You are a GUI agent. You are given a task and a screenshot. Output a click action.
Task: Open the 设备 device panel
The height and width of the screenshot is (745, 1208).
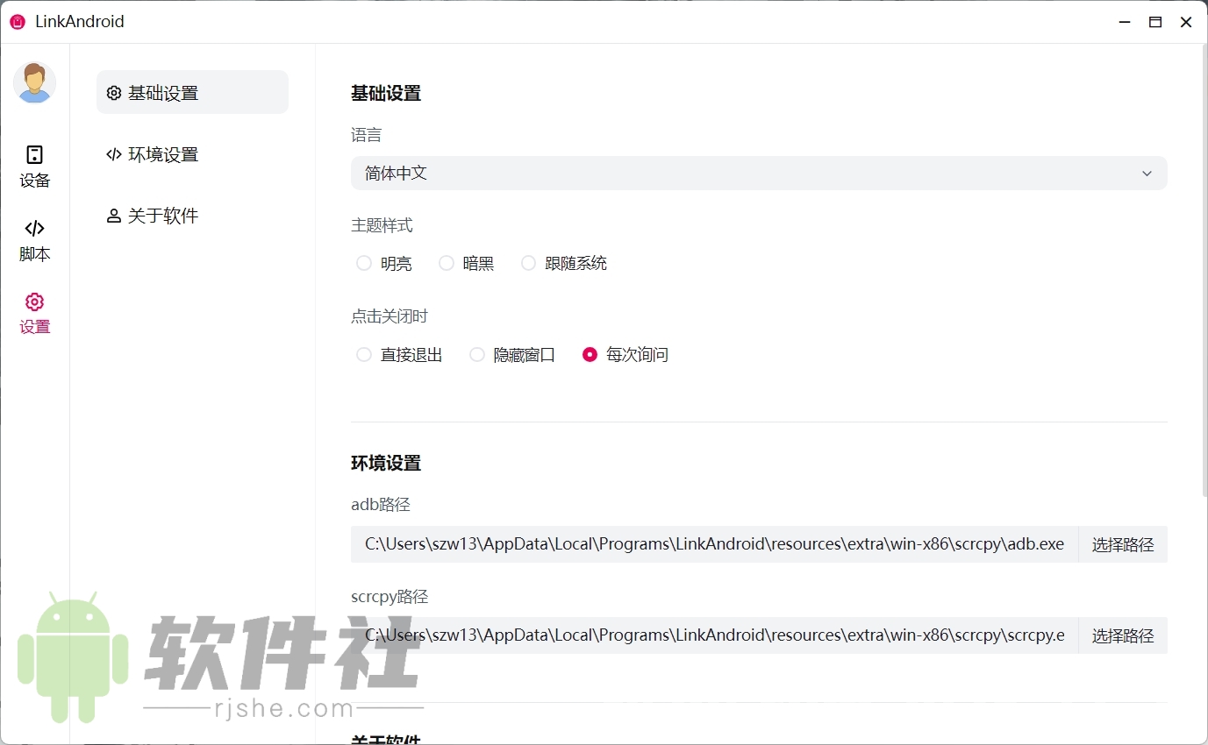click(x=34, y=167)
